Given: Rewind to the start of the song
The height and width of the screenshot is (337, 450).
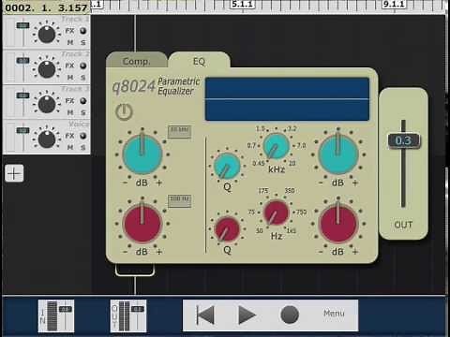Looking at the screenshot, I should tap(205, 315).
